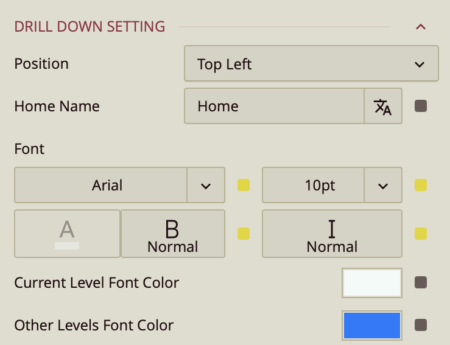Open the blue Other Levels Font Color swatch
Screen dimensions: 450x345
click(372, 325)
